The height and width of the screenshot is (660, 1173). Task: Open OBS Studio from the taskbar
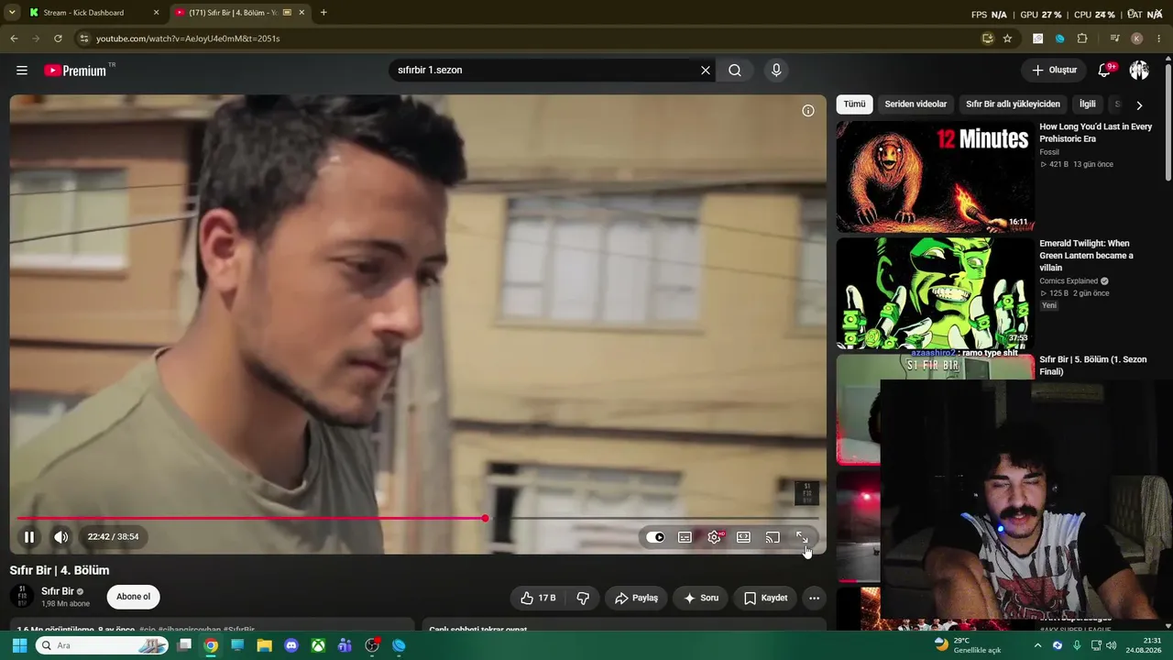[372, 645]
